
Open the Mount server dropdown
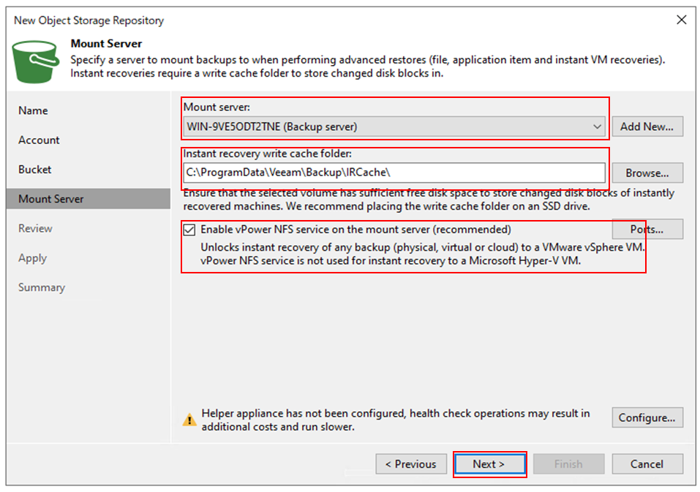[x=394, y=126]
